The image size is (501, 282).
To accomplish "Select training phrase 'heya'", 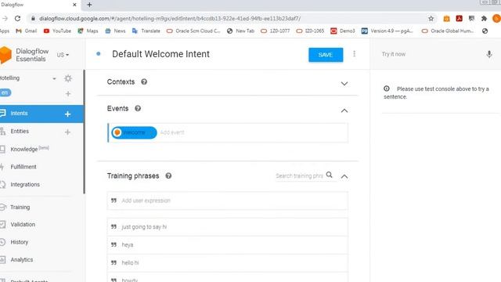I will tap(228, 245).
